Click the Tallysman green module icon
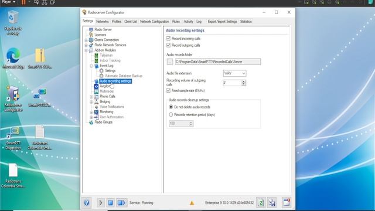This screenshot has height=211, width=375. [96, 55]
